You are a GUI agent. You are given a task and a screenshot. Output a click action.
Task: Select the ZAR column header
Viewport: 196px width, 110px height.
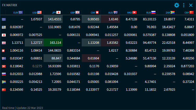click(x=170, y=12)
